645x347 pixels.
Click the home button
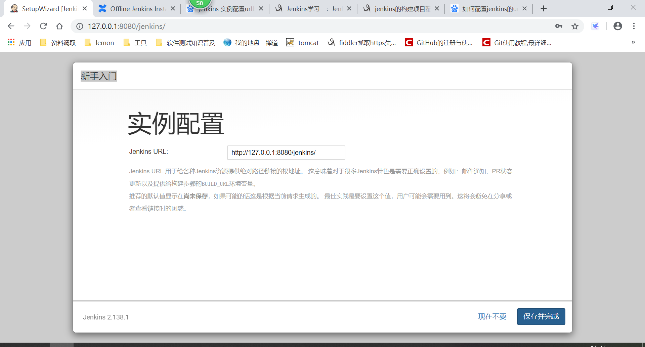click(x=59, y=26)
